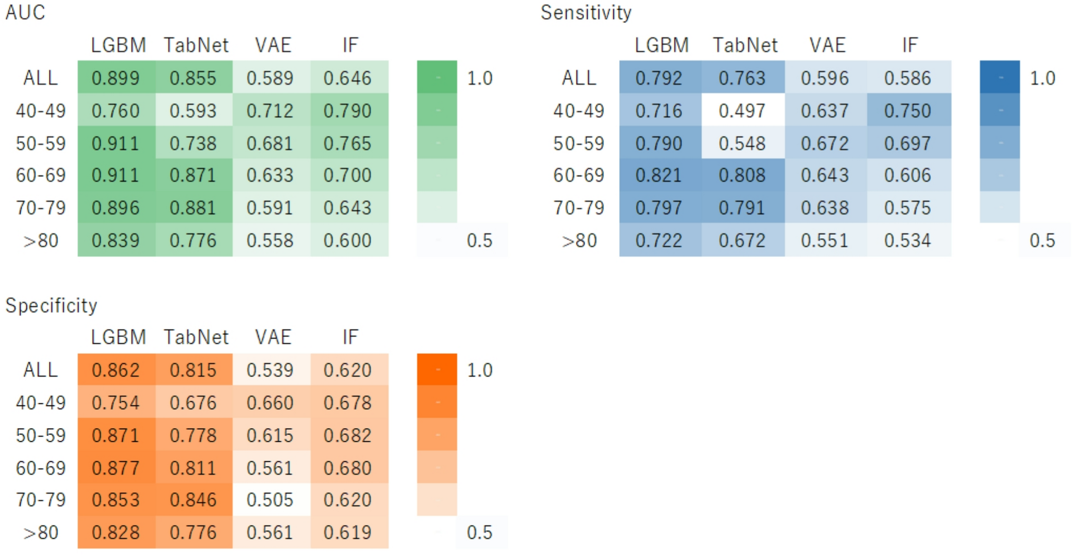Image resolution: width=1072 pixels, height=555 pixels.
Task: Click the Sensitivity heatmap title
Action: coord(586,13)
